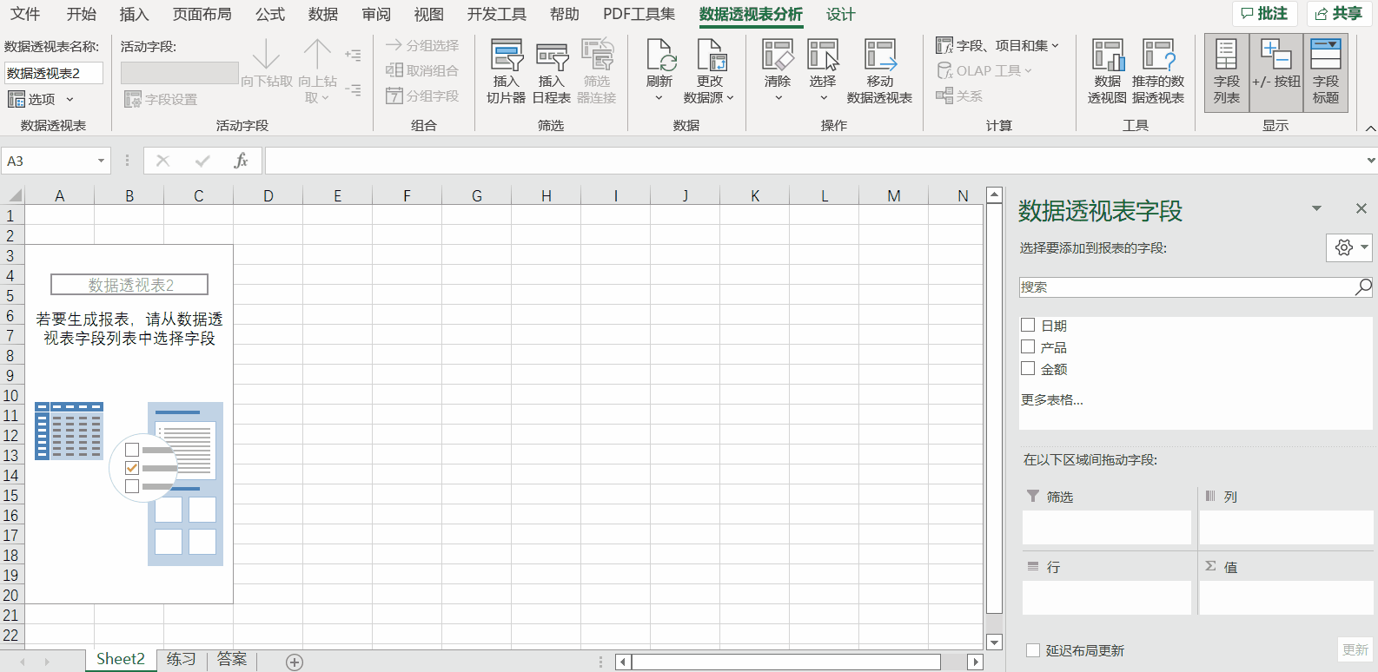Viewport: 1378px width, 672px height.
Task: Check the 产品 field checkbox
Action: click(1028, 346)
